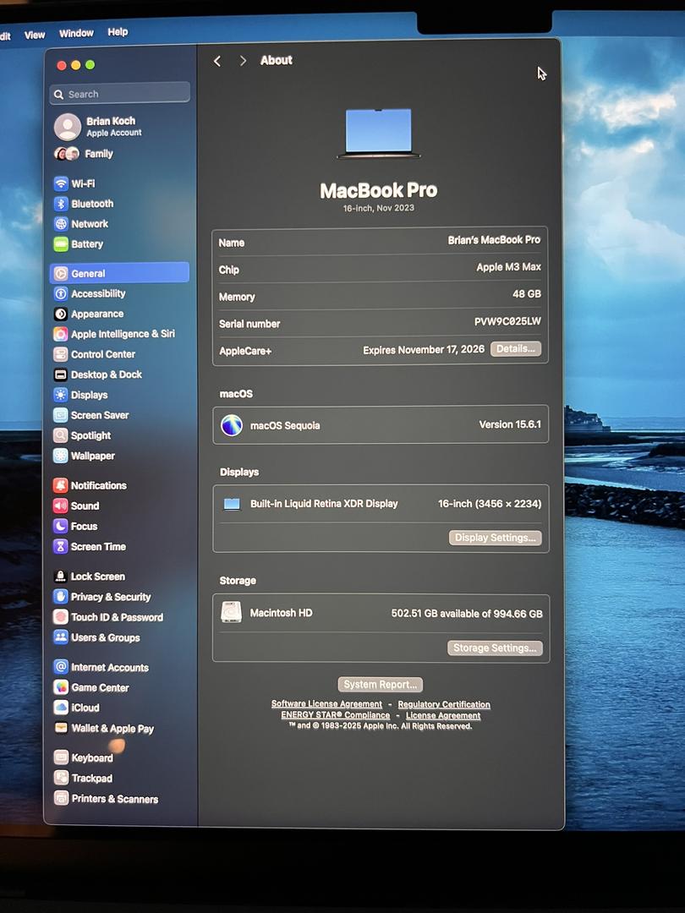This screenshot has width=685, height=913.
Task: Select Wallet & Apple Pay item
Action: coord(112,729)
